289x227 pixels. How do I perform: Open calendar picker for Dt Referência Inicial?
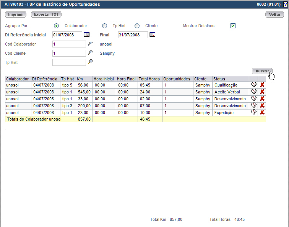point(86,35)
